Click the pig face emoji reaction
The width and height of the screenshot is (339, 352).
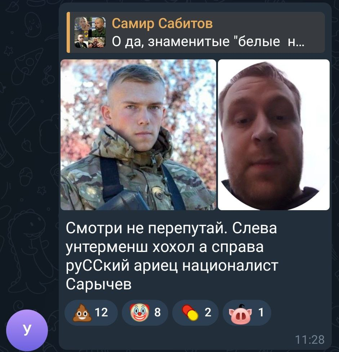(x=247, y=312)
